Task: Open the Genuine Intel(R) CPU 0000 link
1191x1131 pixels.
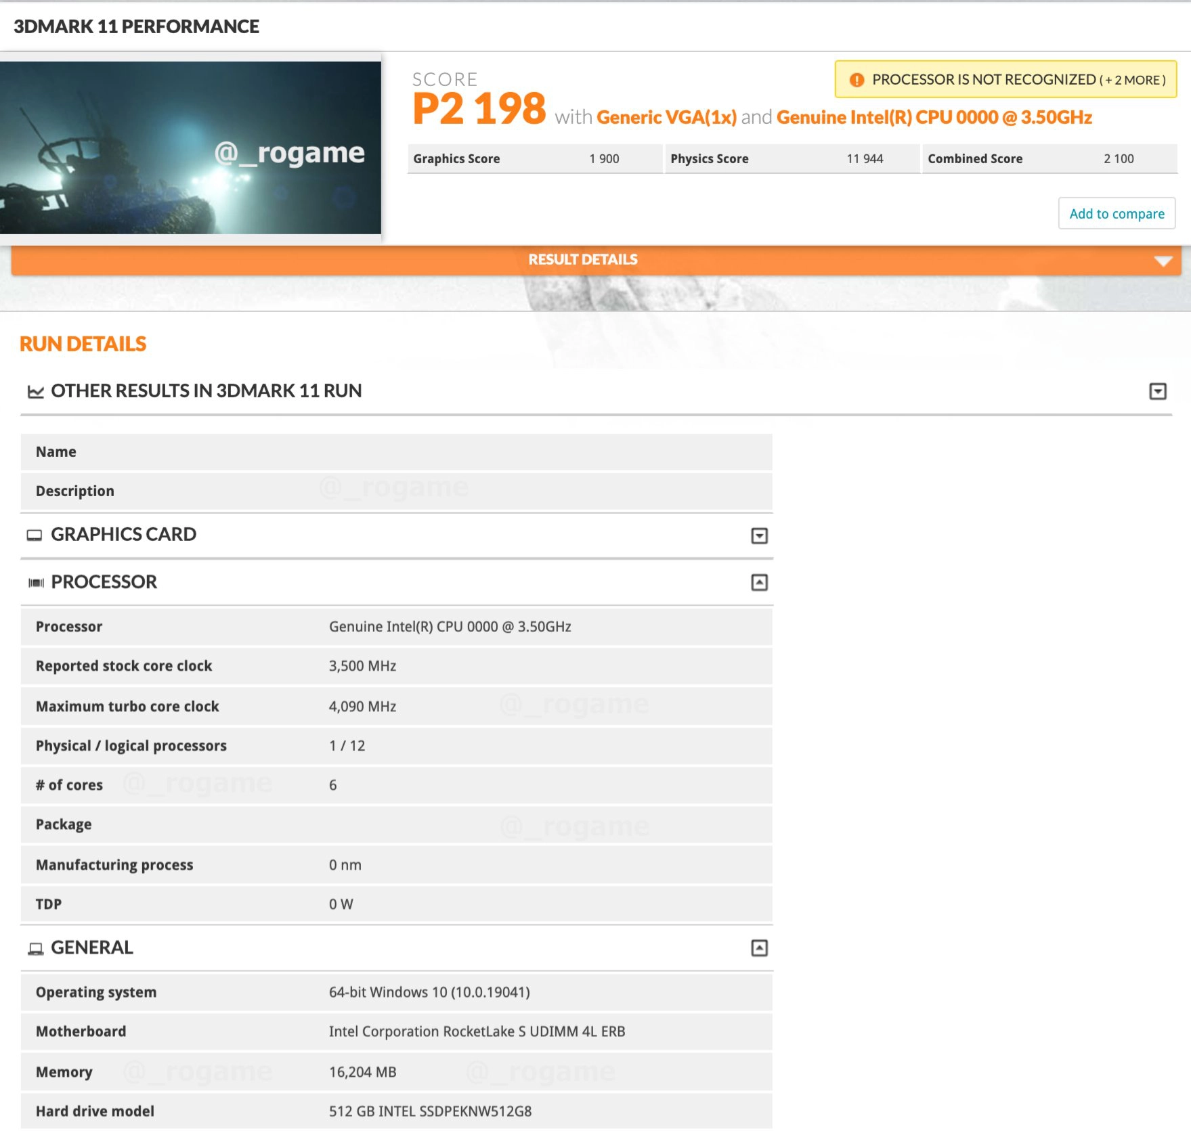Action: click(934, 117)
